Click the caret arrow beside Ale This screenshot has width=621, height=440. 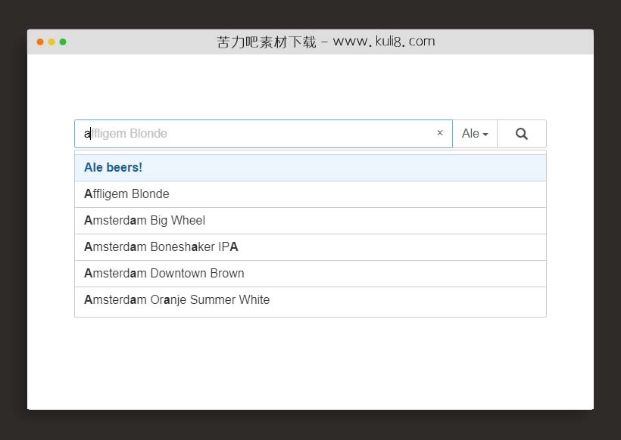click(x=485, y=135)
